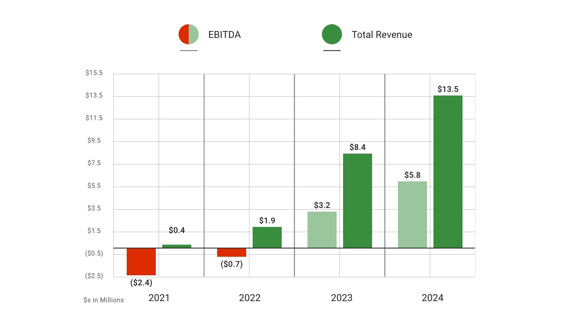Click the ($2.4) data label
The height and width of the screenshot is (316, 561).
[141, 283]
